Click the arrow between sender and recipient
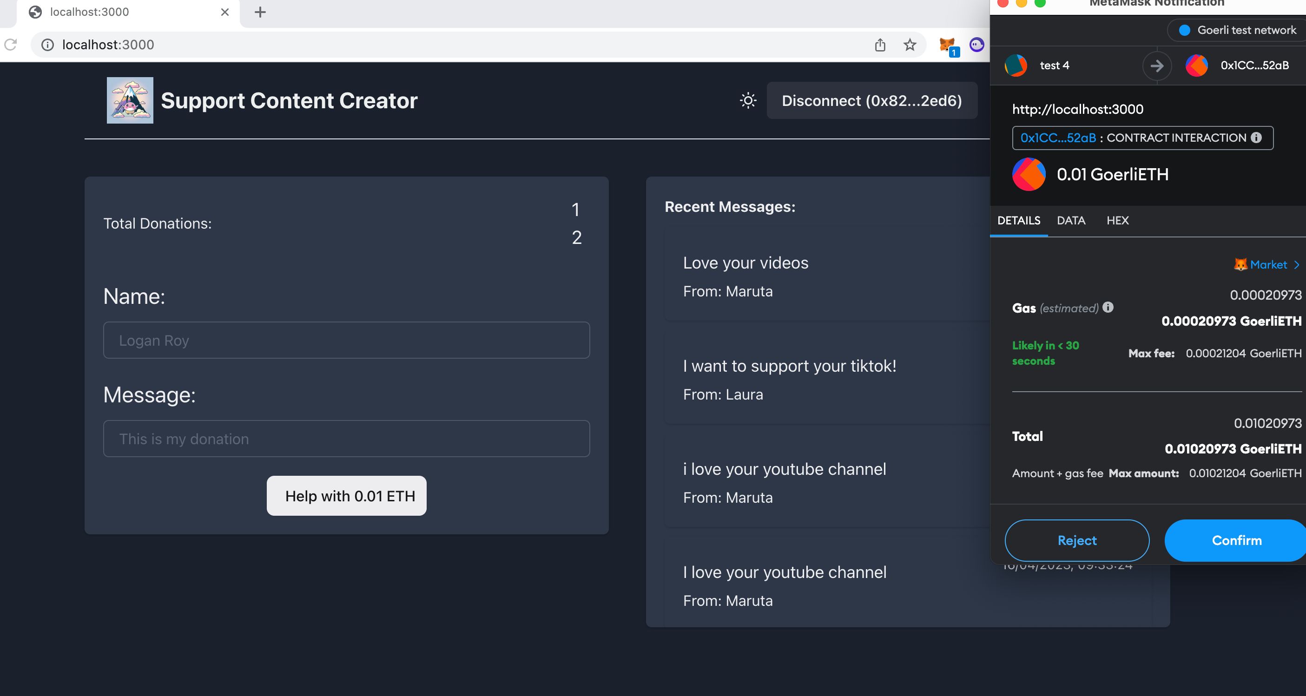Screen dimensions: 1306x696 [1157, 66]
